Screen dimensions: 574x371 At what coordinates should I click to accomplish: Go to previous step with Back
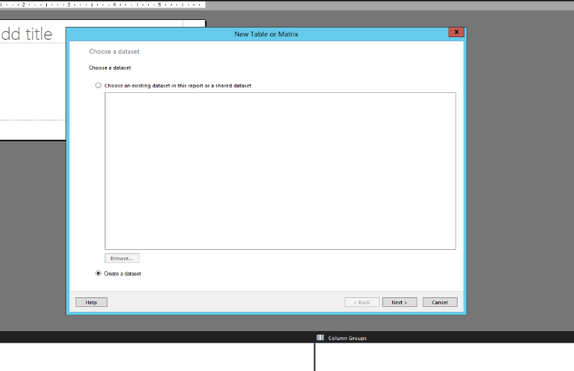tap(362, 302)
